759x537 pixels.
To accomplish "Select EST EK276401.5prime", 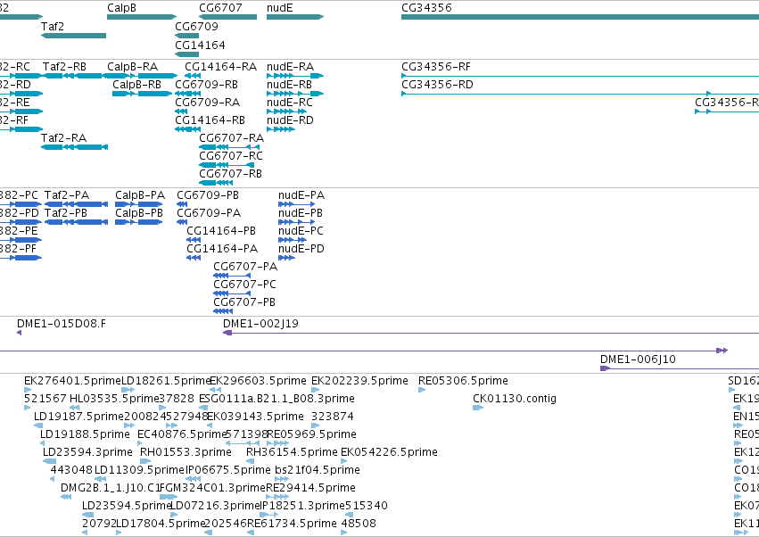I will point(72,381).
